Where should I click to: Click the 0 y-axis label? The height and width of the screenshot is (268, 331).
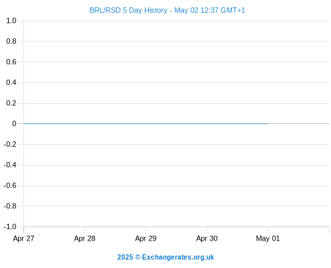click(14, 123)
